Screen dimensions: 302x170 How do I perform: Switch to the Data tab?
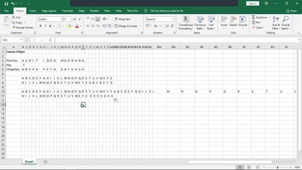coord(82,11)
